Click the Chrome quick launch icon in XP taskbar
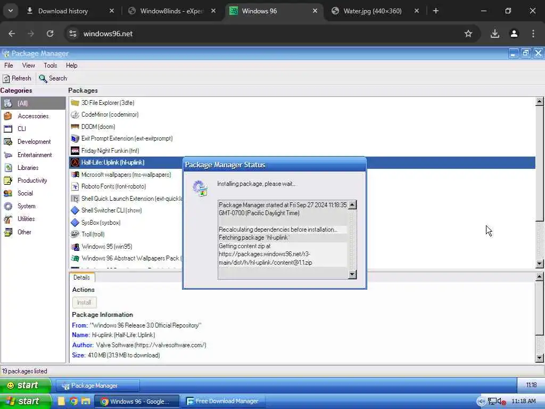 [x=73, y=402]
